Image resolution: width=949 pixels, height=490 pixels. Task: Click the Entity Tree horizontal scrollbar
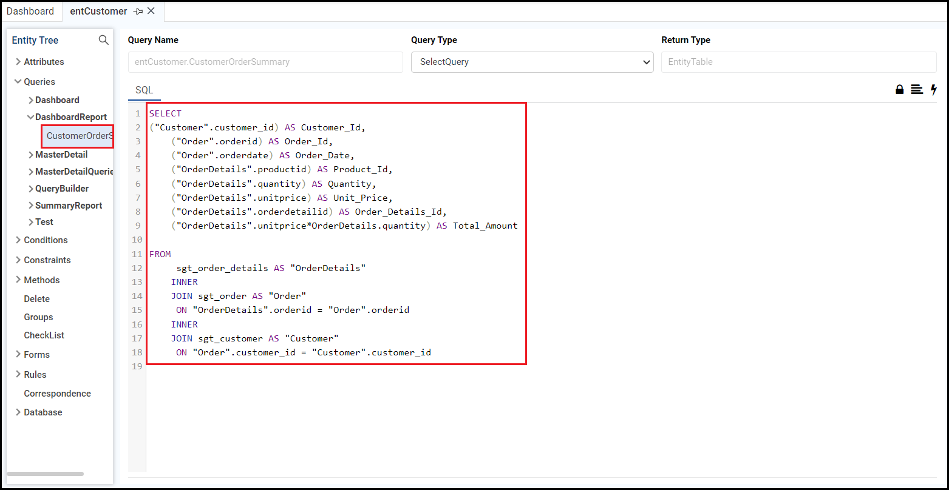click(x=46, y=474)
